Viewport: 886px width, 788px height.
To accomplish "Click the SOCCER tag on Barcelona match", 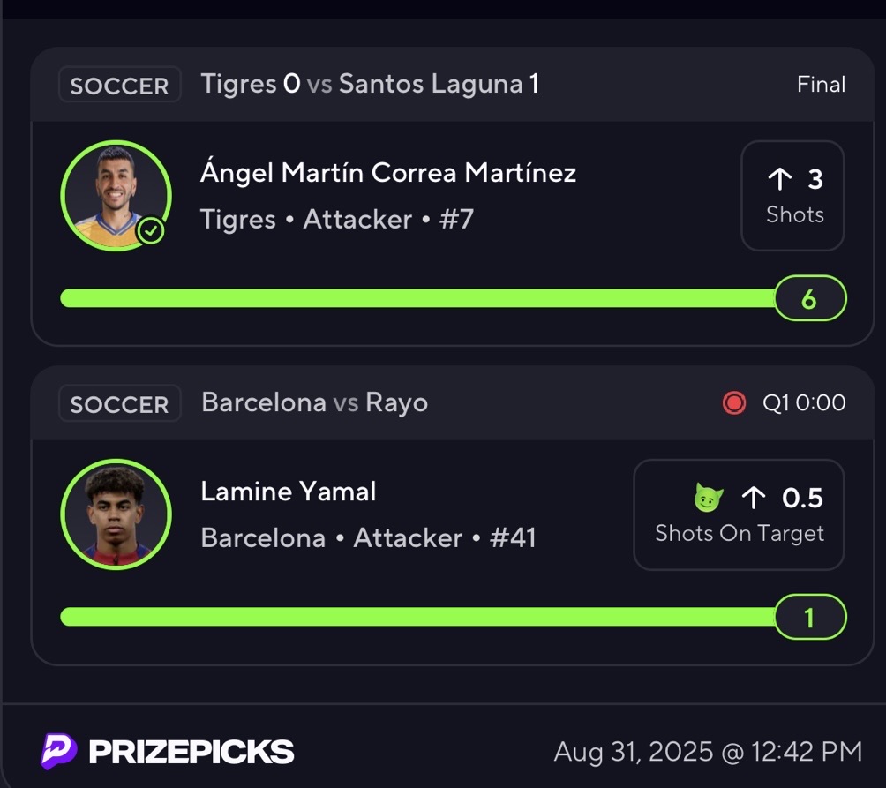I will point(119,404).
